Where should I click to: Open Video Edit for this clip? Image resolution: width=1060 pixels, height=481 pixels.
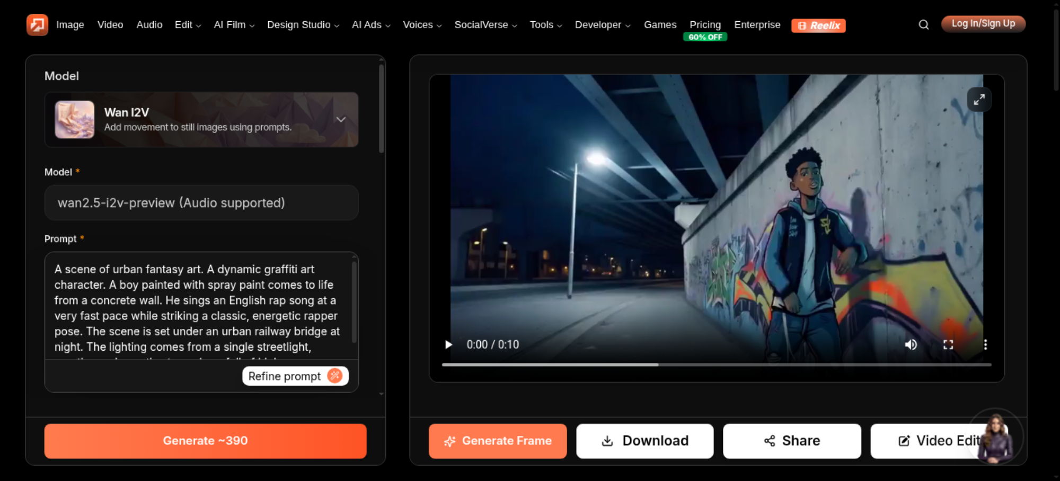938,441
